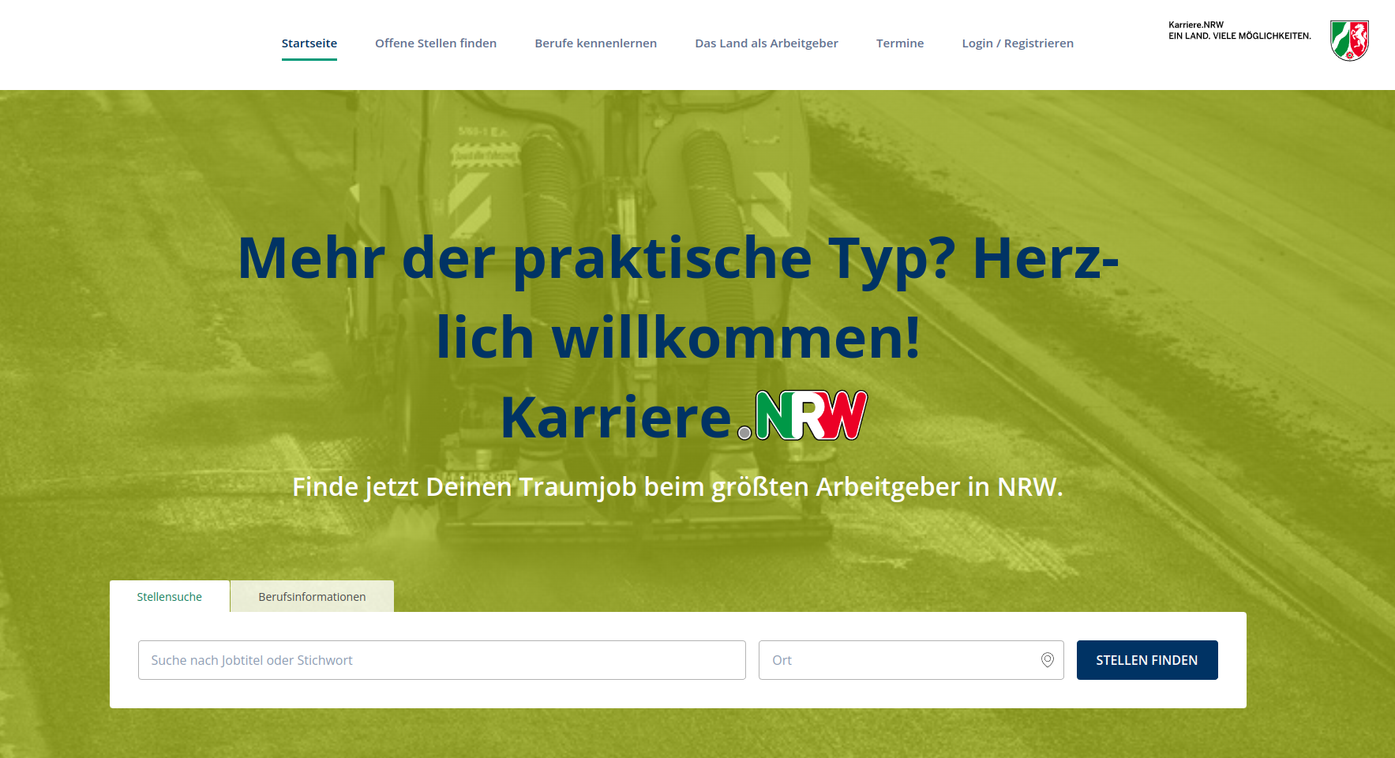The height and width of the screenshot is (758, 1395).
Task: Navigate to Berufe kennenlernen
Action: [595, 43]
